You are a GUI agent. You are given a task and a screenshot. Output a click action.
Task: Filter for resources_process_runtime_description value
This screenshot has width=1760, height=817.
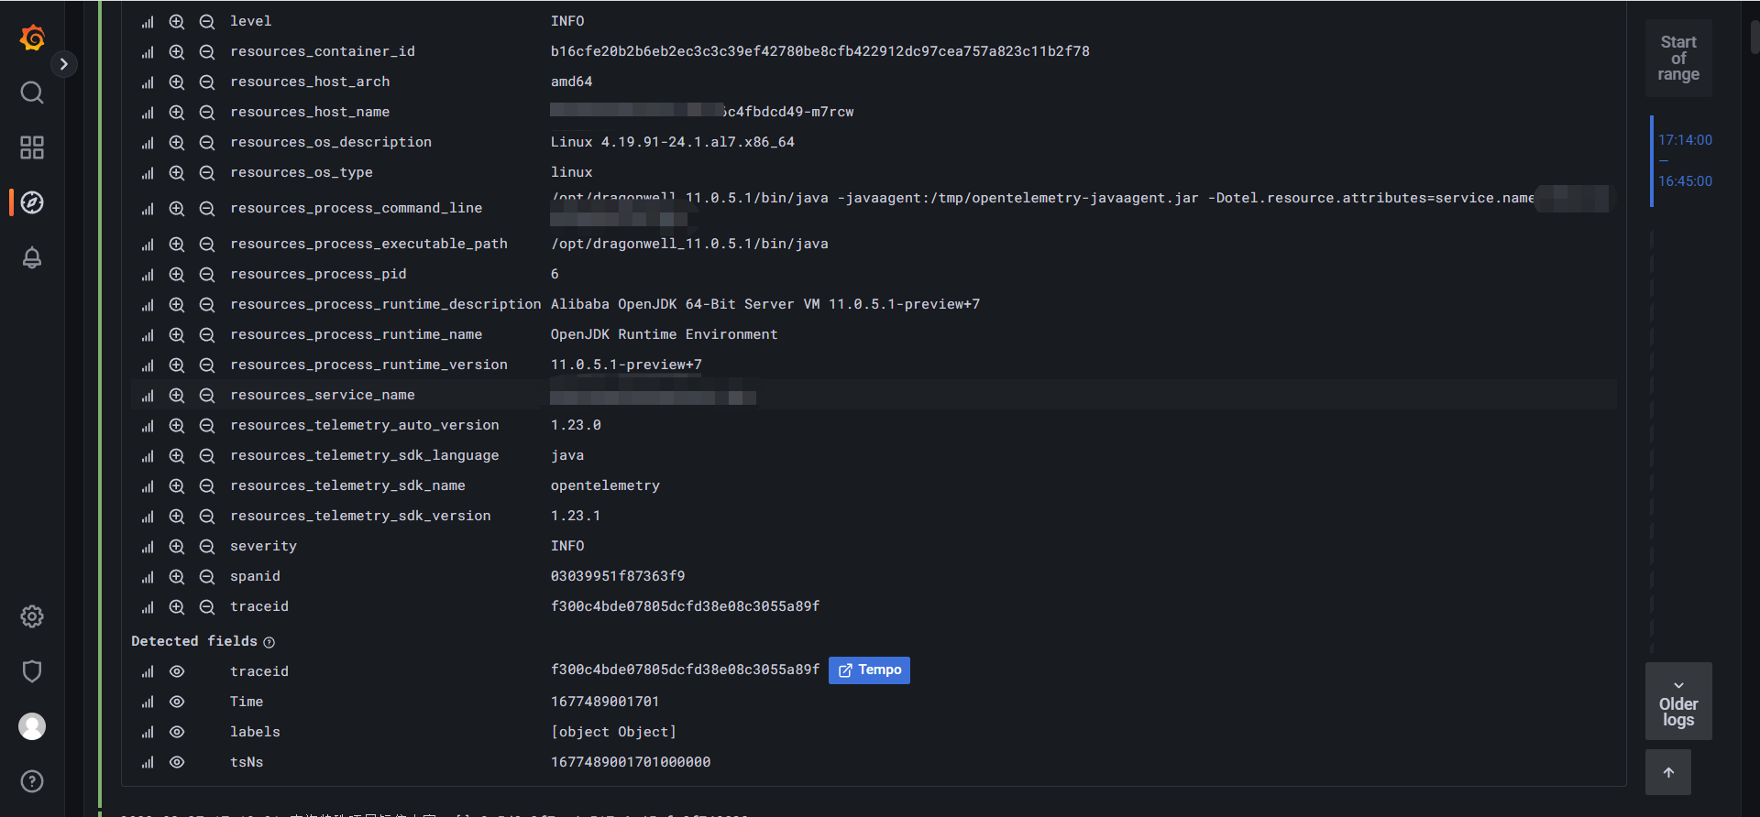(x=177, y=304)
